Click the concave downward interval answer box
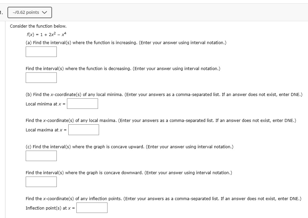308x218 pixels. 41,182
